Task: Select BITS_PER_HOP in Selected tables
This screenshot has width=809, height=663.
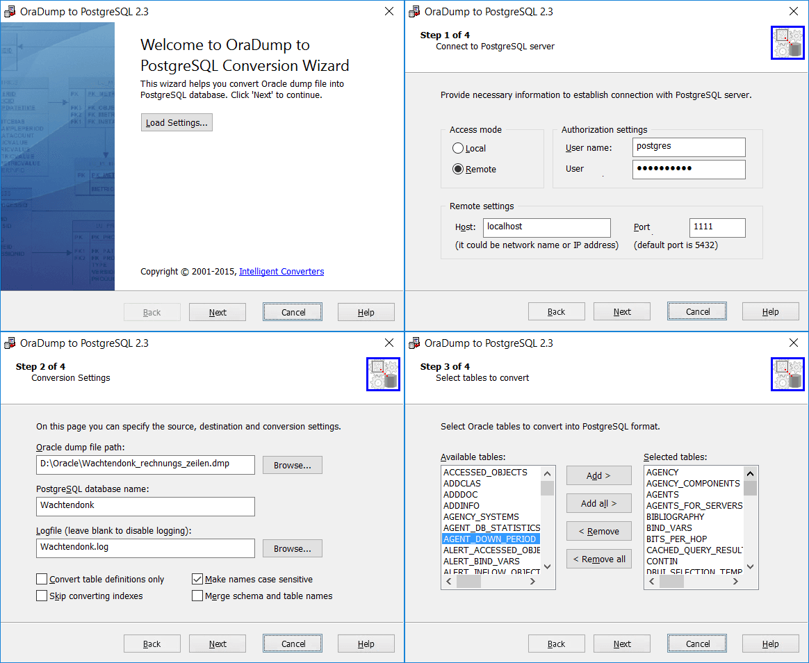Action: pos(694,539)
